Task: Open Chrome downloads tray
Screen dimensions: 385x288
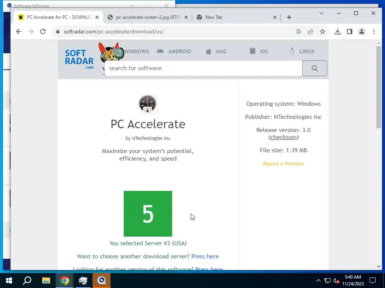Action: pyautogui.click(x=337, y=31)
